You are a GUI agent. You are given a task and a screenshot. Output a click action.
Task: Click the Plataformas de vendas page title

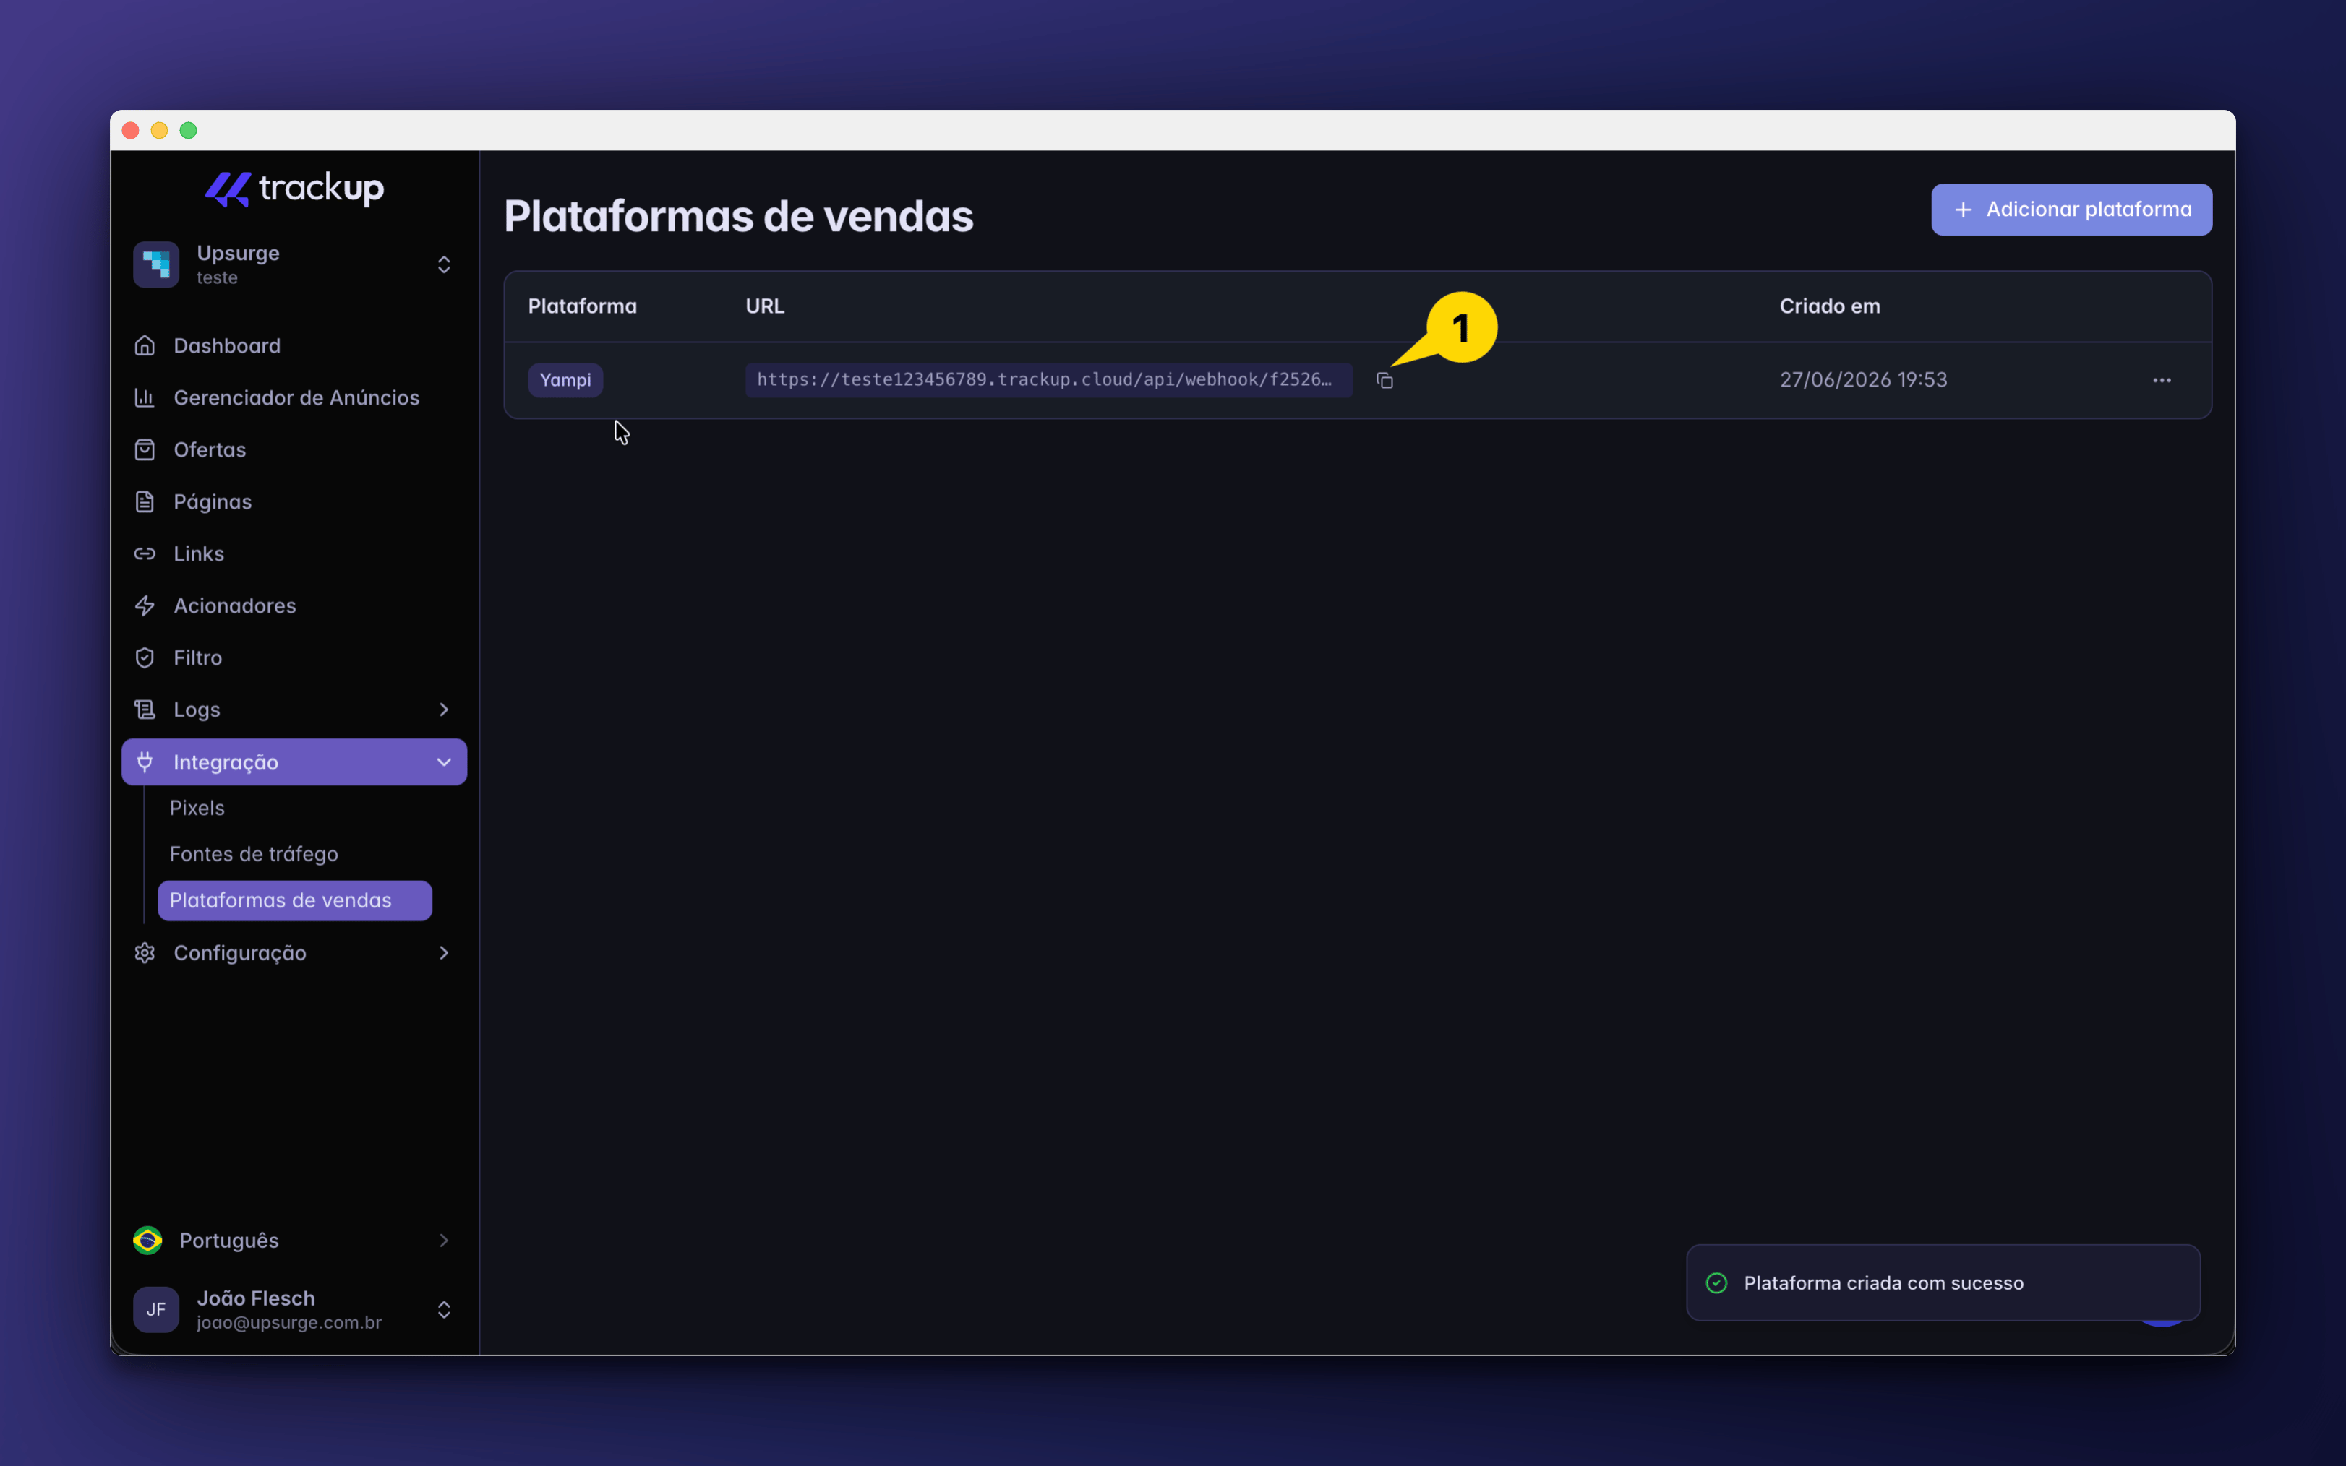(738, 216)
